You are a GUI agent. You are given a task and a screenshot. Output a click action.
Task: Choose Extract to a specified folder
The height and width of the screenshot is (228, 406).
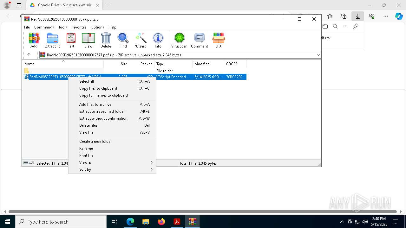pyautogui.click(x=112, y=111)
